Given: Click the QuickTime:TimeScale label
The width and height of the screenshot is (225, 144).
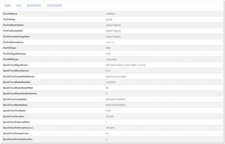Looking at the screenshot, I should (x=14, y=110).
